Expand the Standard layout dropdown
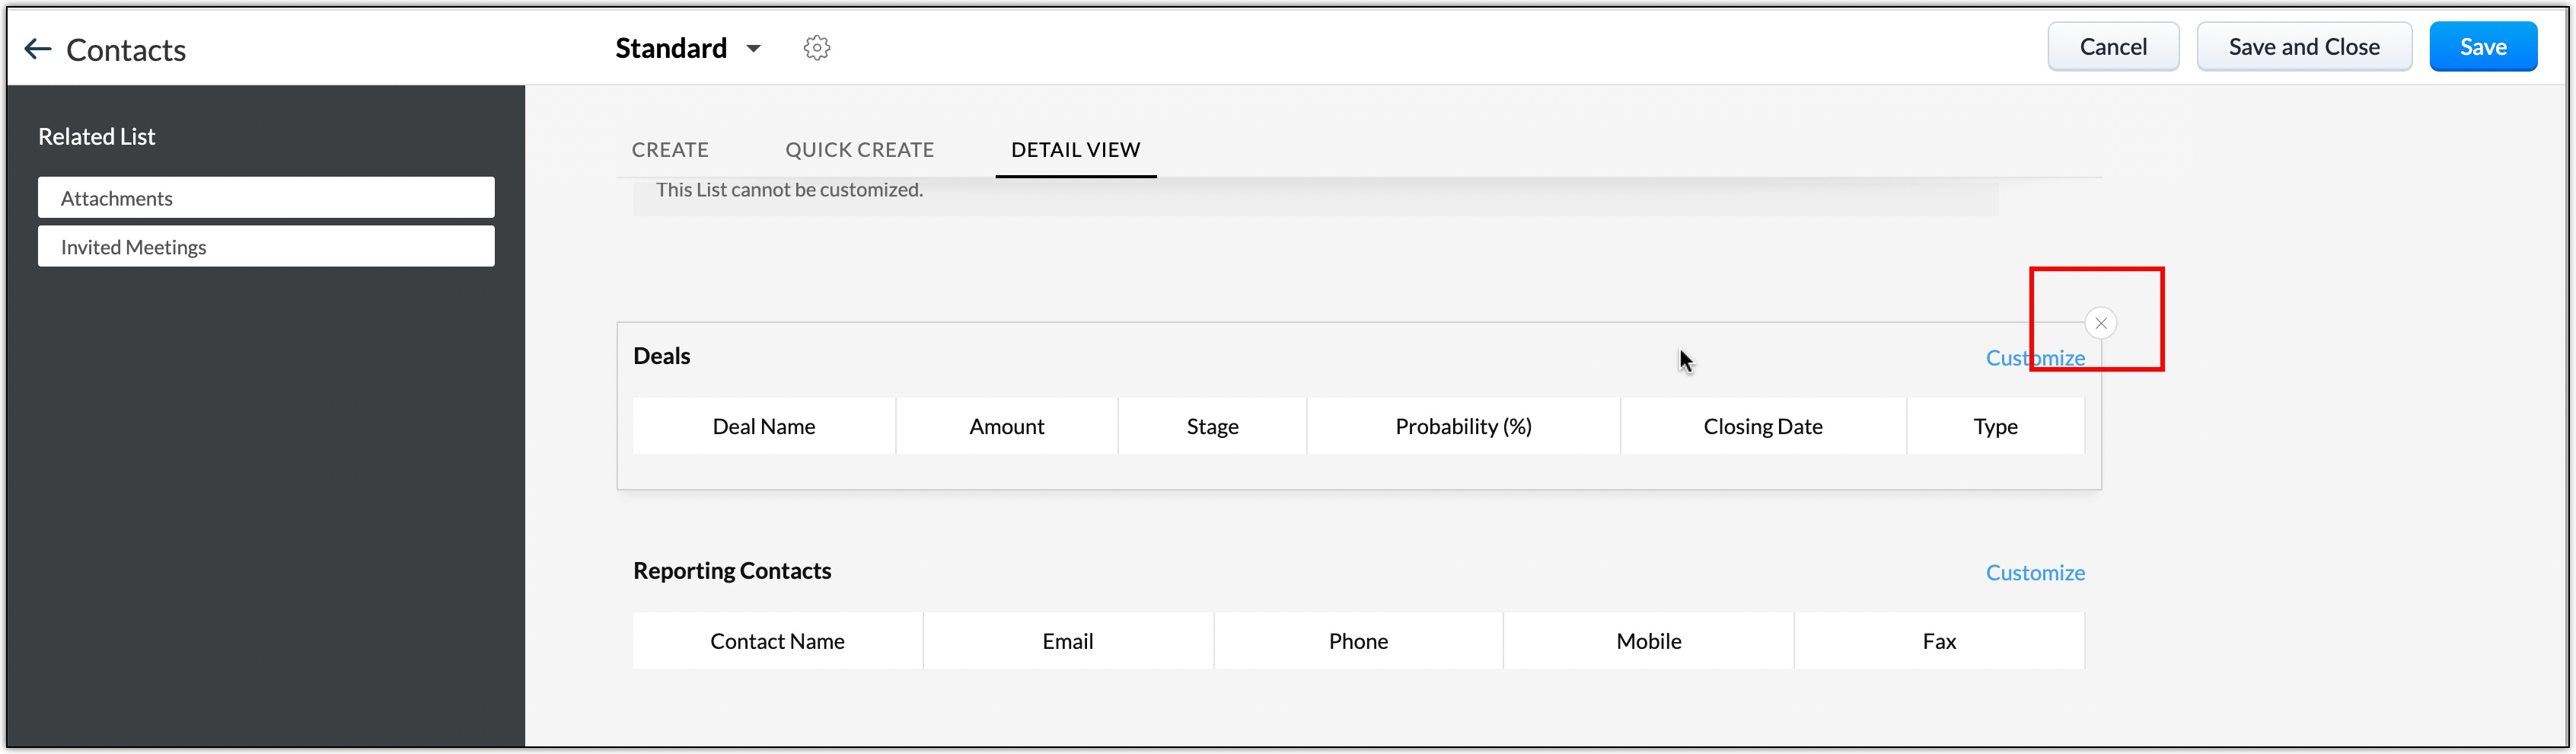The width and height of the screenshot is (2576, 754). [753, 48]
